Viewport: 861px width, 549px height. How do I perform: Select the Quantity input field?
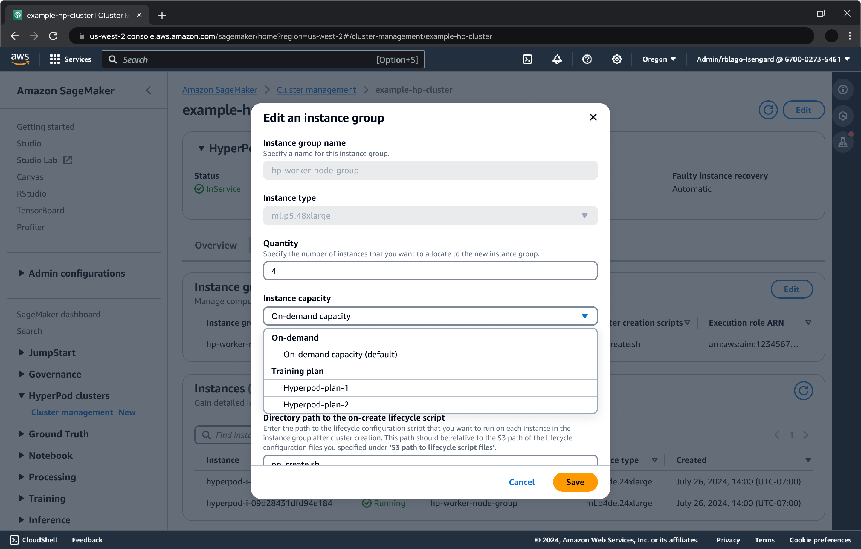430,271
